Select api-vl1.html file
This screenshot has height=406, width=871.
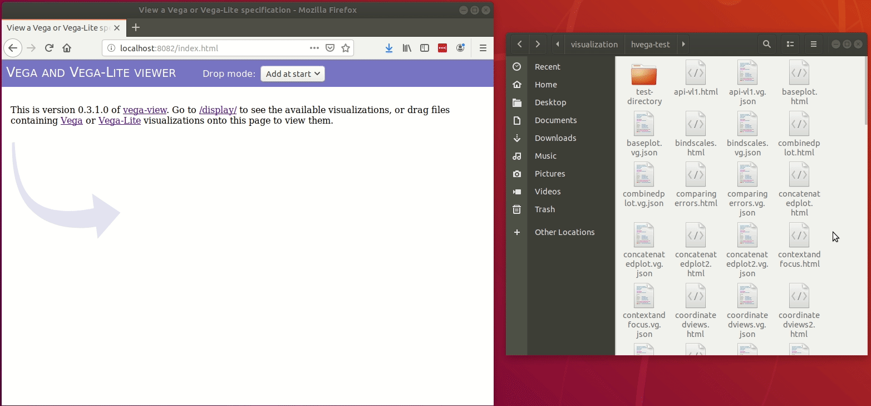pos(696,79)
